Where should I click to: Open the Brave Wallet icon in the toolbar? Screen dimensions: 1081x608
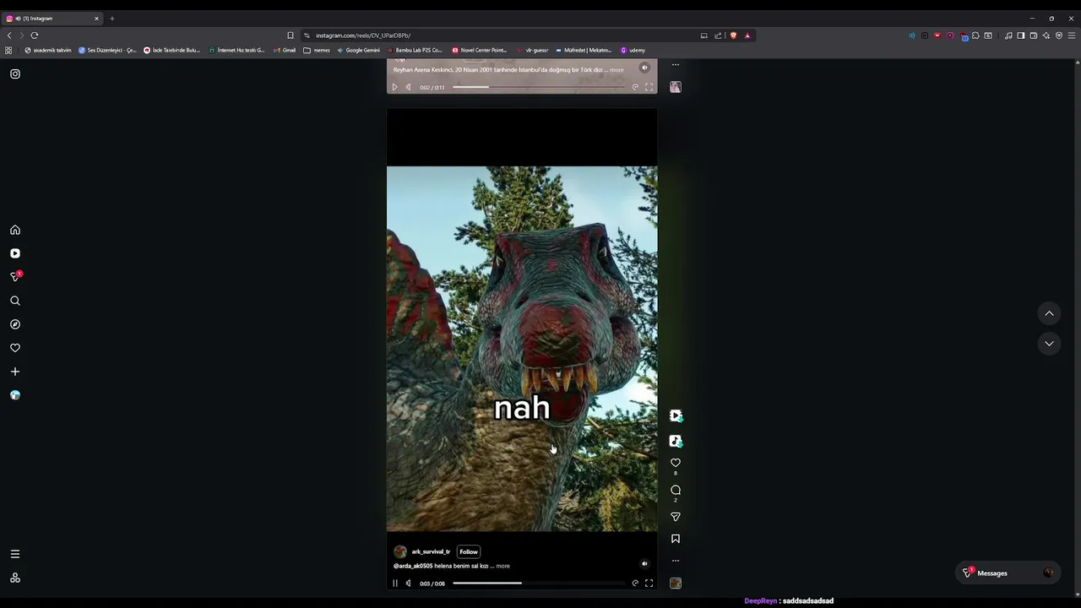1034,35
